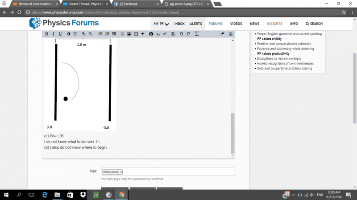
Task: Insert an image using the picture icon
Action: click(x=129, y=34)
